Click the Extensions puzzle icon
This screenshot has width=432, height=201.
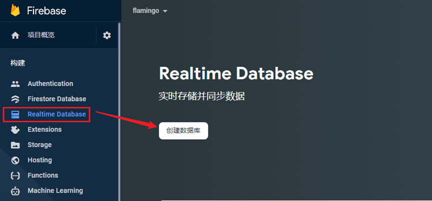click(15, 130)
